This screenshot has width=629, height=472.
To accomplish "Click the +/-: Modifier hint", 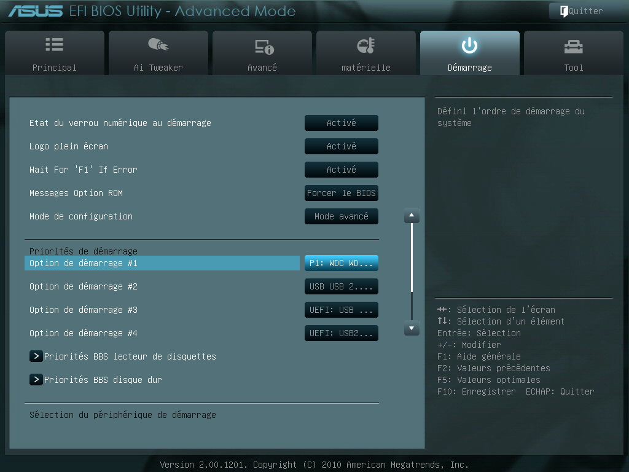I will coord(469,345).
